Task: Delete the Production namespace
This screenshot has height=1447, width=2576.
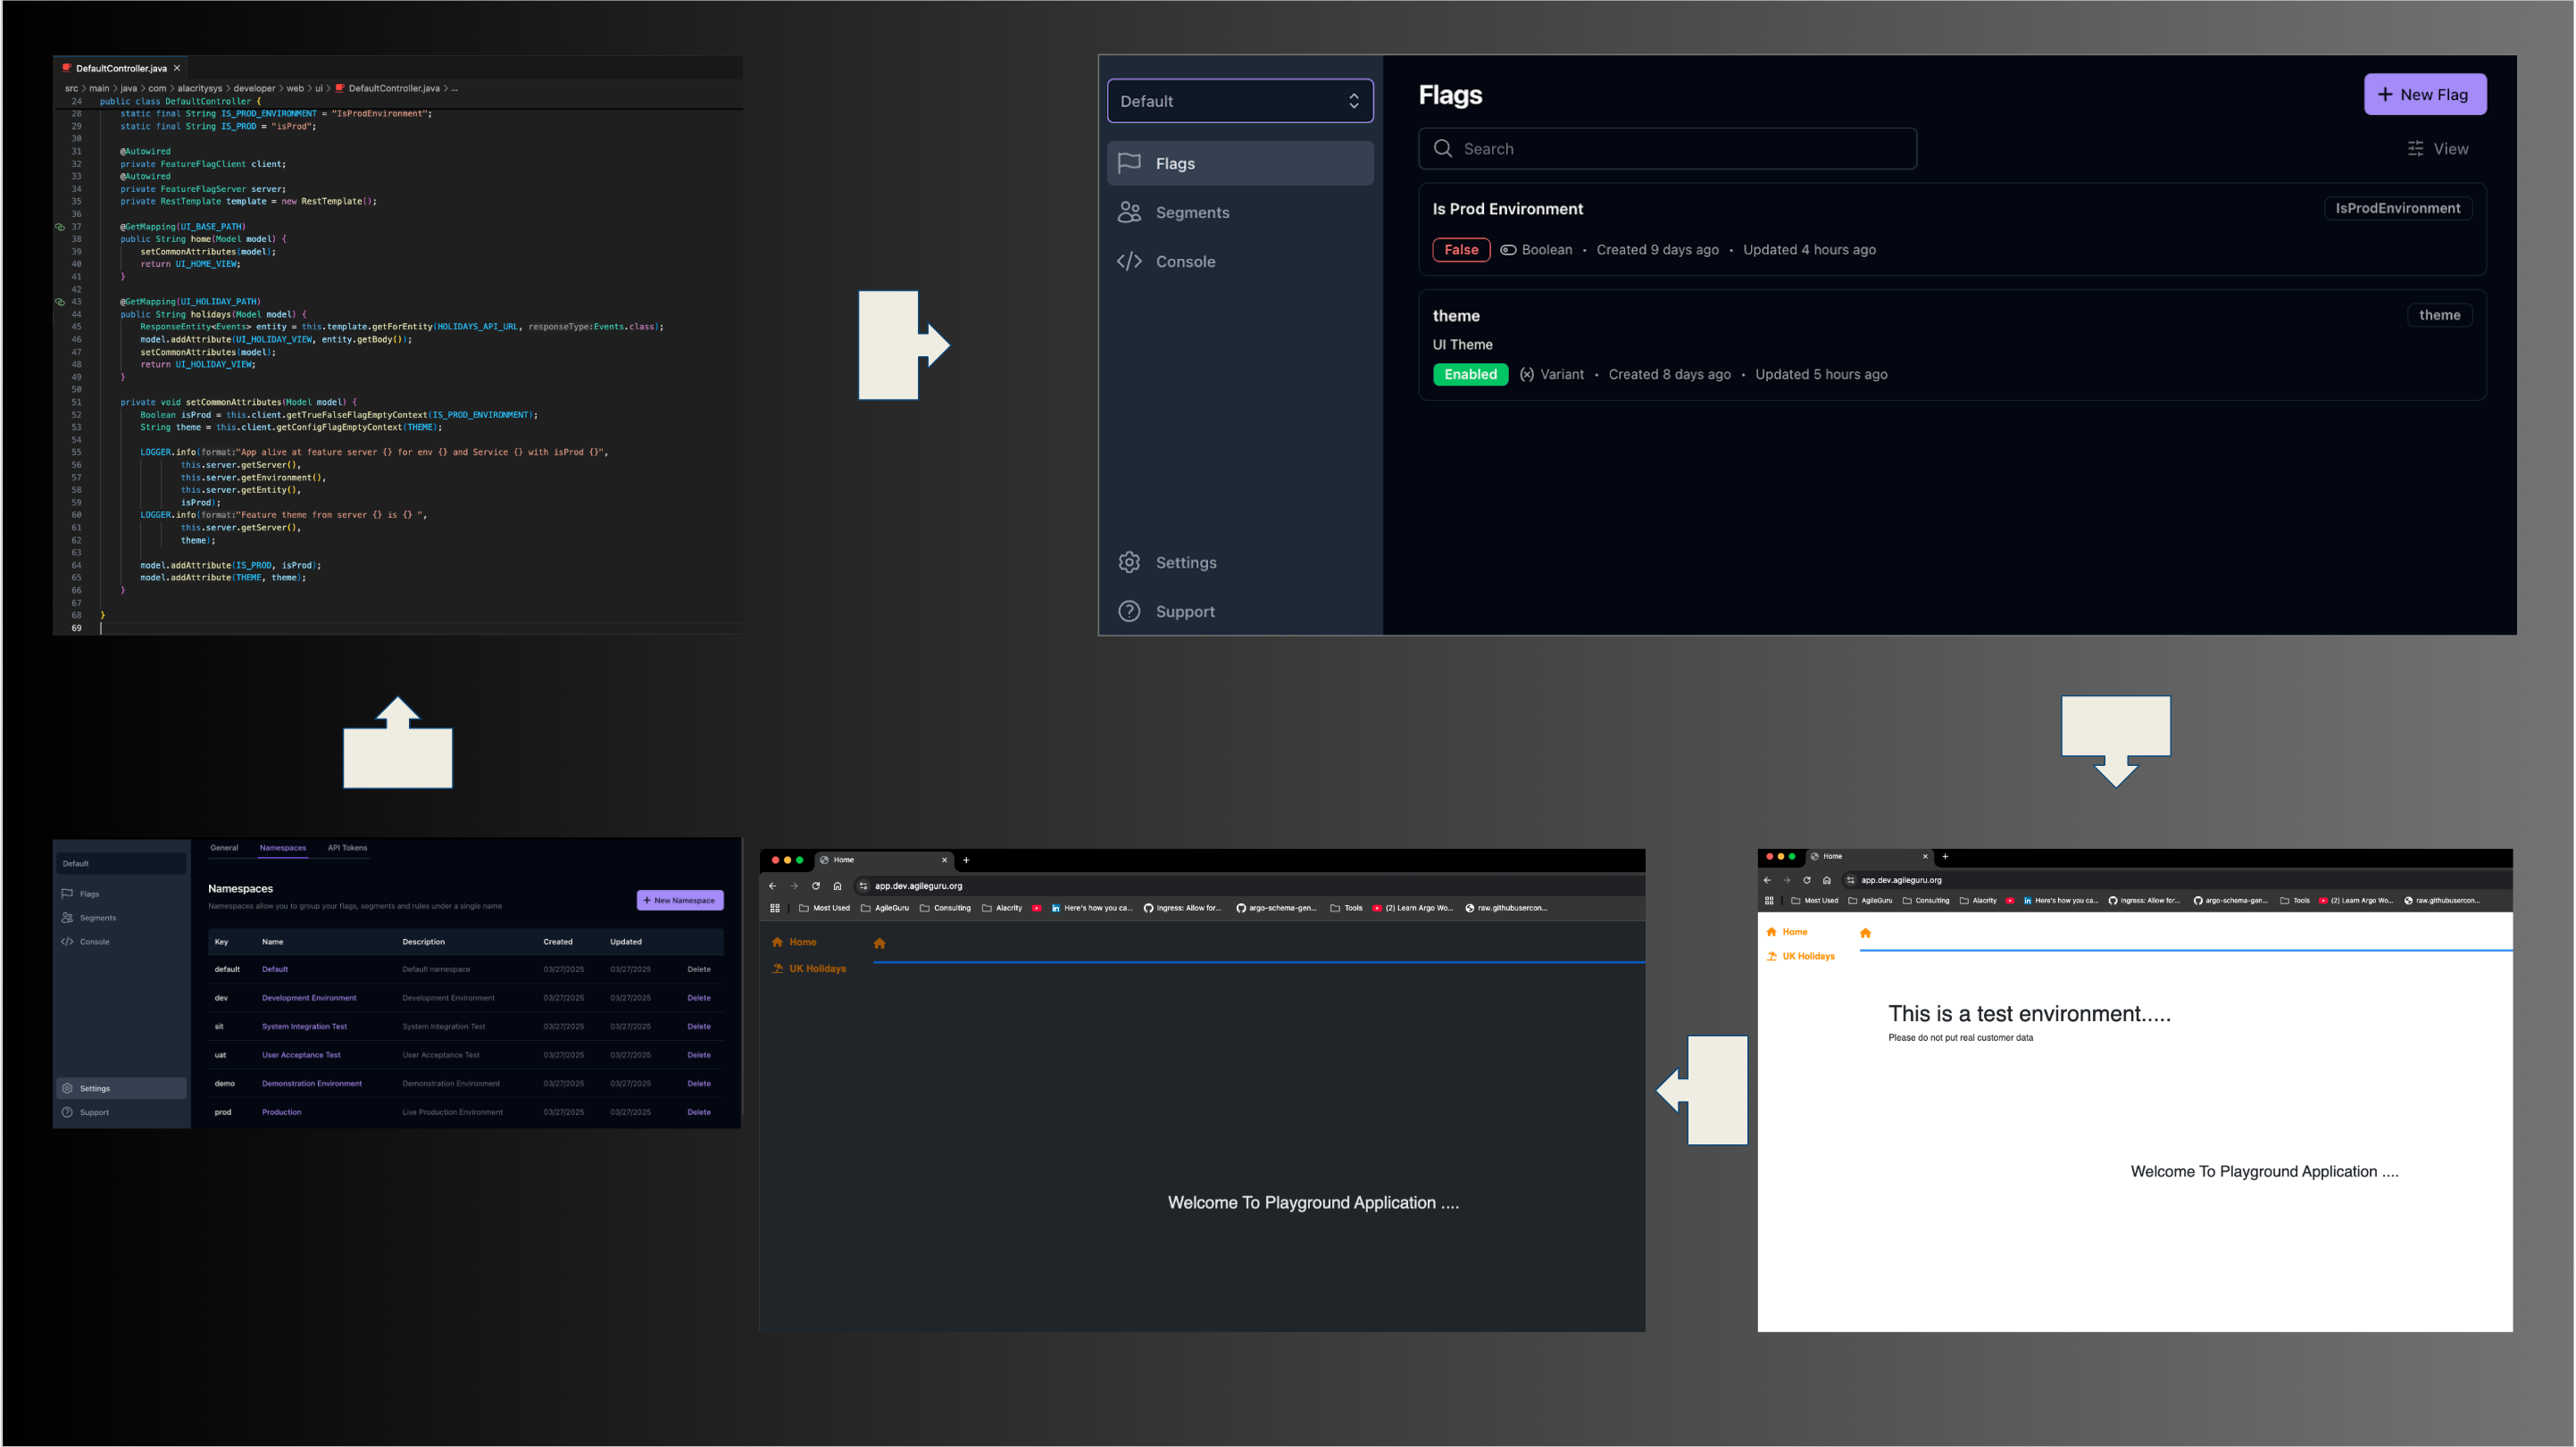Action: 699,1111
